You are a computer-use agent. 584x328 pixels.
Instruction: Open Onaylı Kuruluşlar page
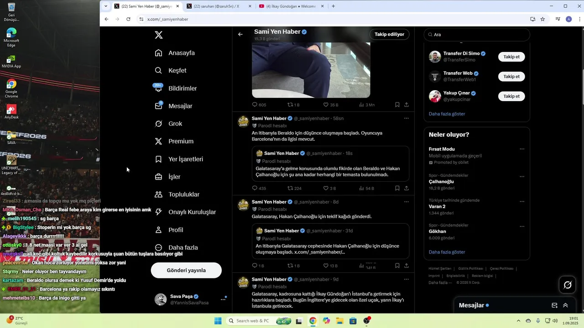pyautogui.click(x=186, y=212)
